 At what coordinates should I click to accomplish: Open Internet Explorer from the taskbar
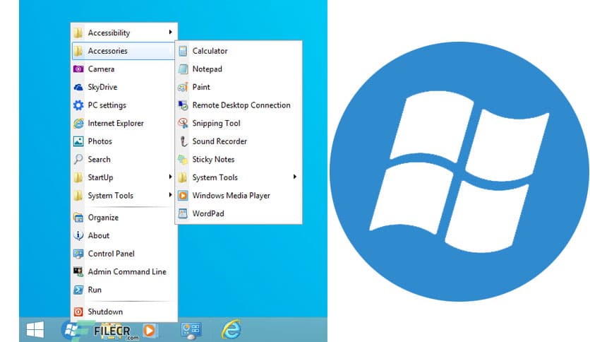[x=231, y=329]
